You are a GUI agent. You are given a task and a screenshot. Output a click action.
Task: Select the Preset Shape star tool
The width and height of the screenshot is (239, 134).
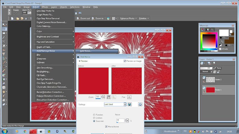click(4, 92)
